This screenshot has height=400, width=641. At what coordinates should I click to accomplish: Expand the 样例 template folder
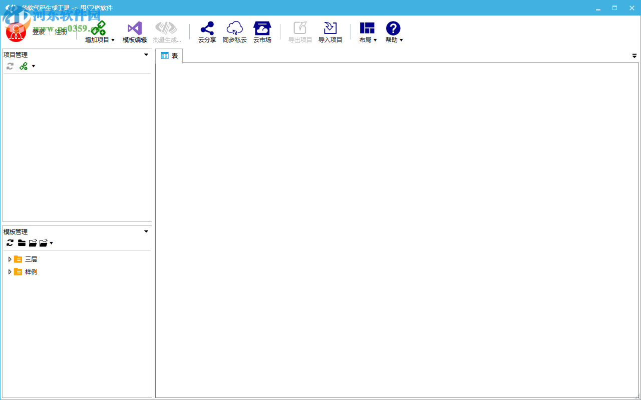click(10, 272)
